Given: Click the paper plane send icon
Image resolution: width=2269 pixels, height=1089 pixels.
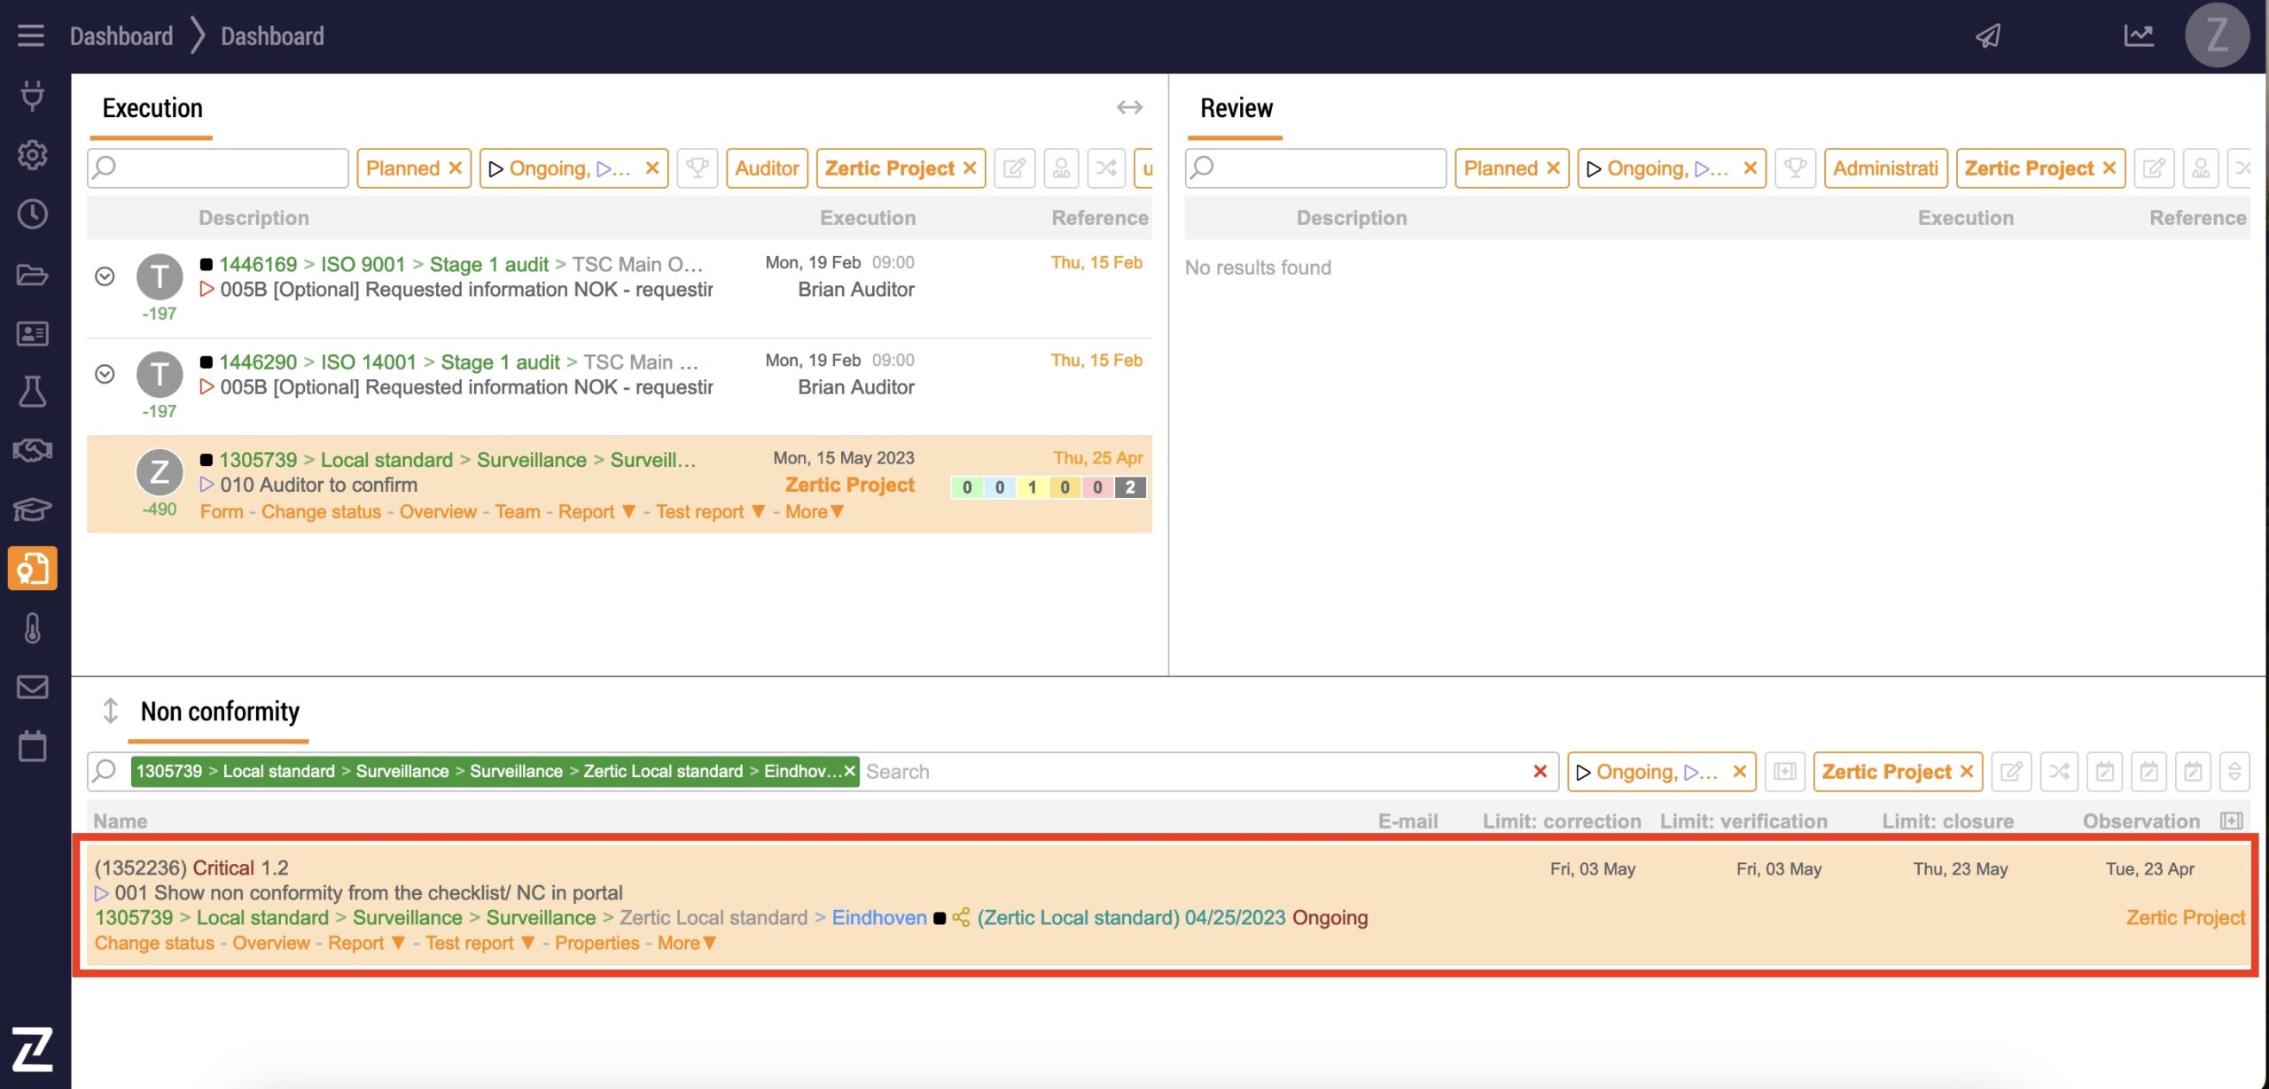Looking at the screenshot, I should pyautogui.click(x=1988, y=35).
